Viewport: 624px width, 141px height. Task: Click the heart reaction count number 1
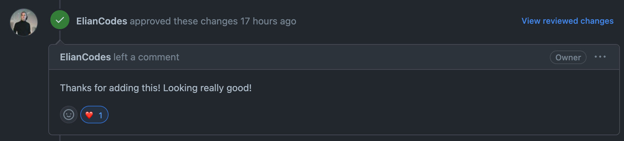100,116
